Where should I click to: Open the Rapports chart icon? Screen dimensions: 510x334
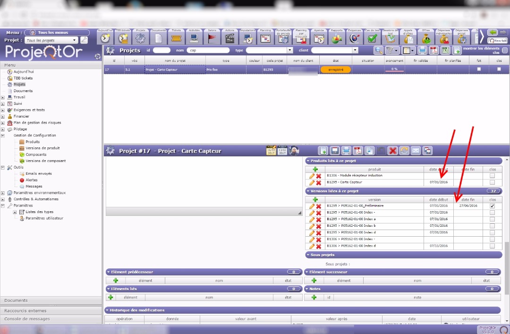click(337, 38)
